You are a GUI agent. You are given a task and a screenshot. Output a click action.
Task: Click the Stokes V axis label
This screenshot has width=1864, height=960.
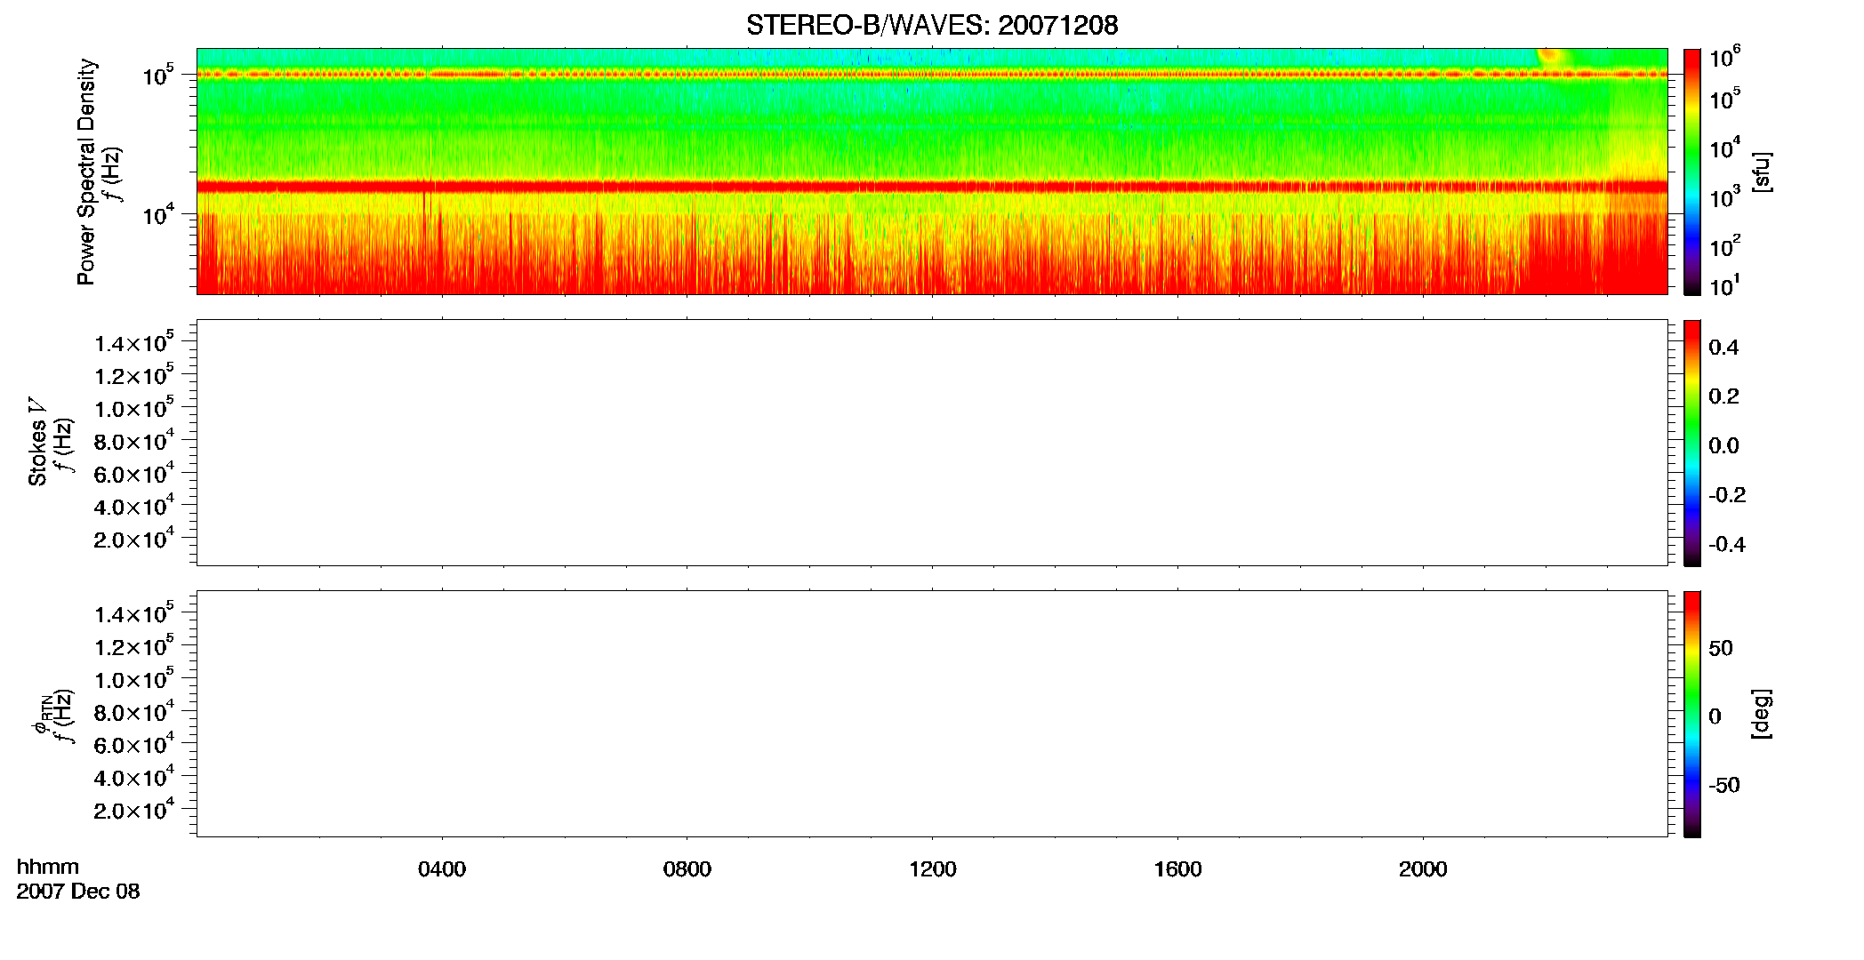tap(37, 442)
